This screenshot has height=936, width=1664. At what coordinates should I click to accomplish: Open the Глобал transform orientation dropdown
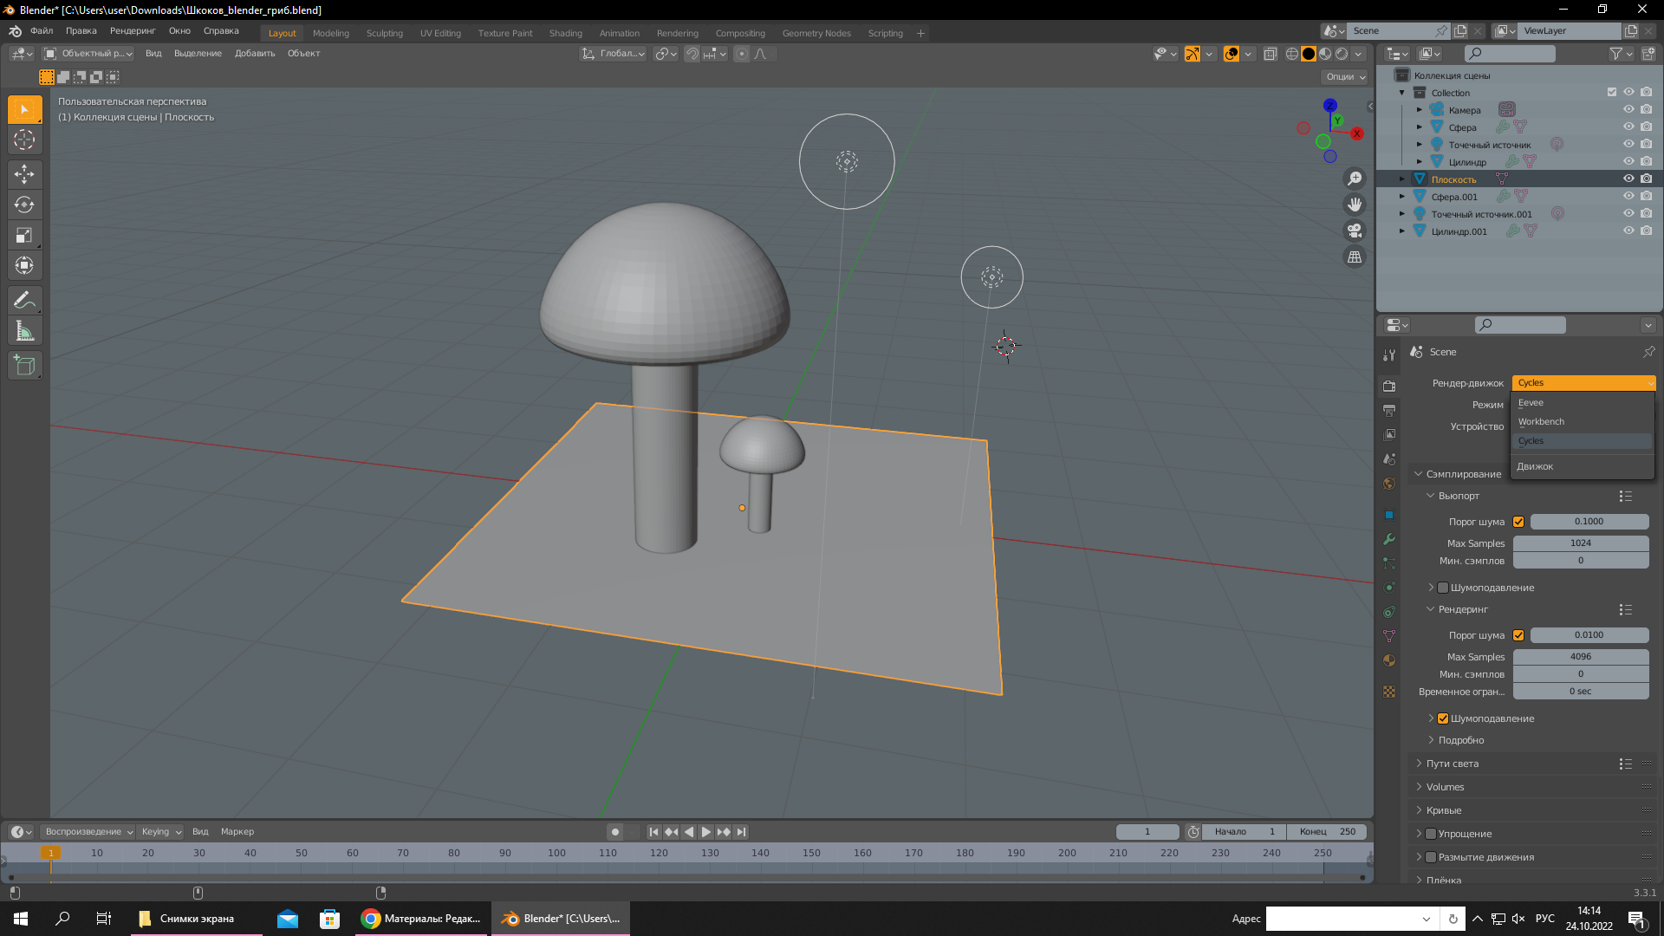(614, 54)
